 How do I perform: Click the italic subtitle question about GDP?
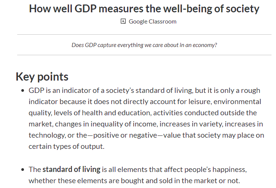click(144, 45)
